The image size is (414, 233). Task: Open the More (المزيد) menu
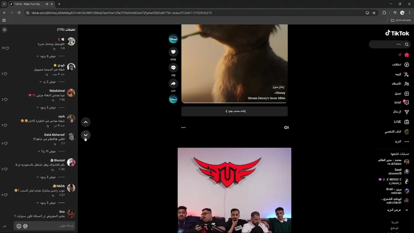[402, 141]
